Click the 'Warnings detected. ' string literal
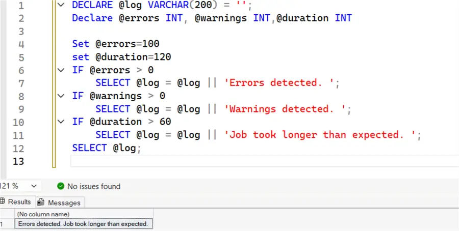 285,109
